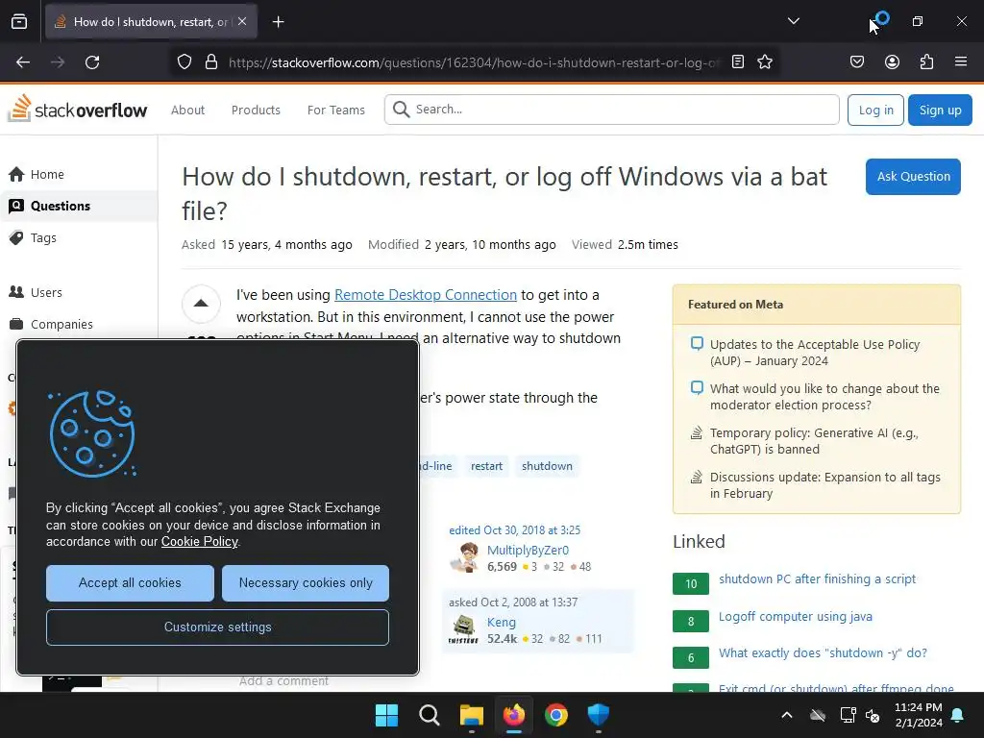The width and height of the screenshot is (984, 738).
Task: Open linked question about shutdown -y
Action: click(x=823, y=652)
